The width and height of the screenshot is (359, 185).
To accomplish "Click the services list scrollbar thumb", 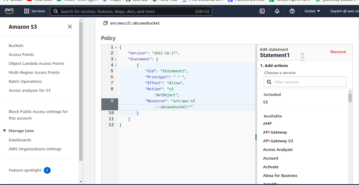I will 350,97.
